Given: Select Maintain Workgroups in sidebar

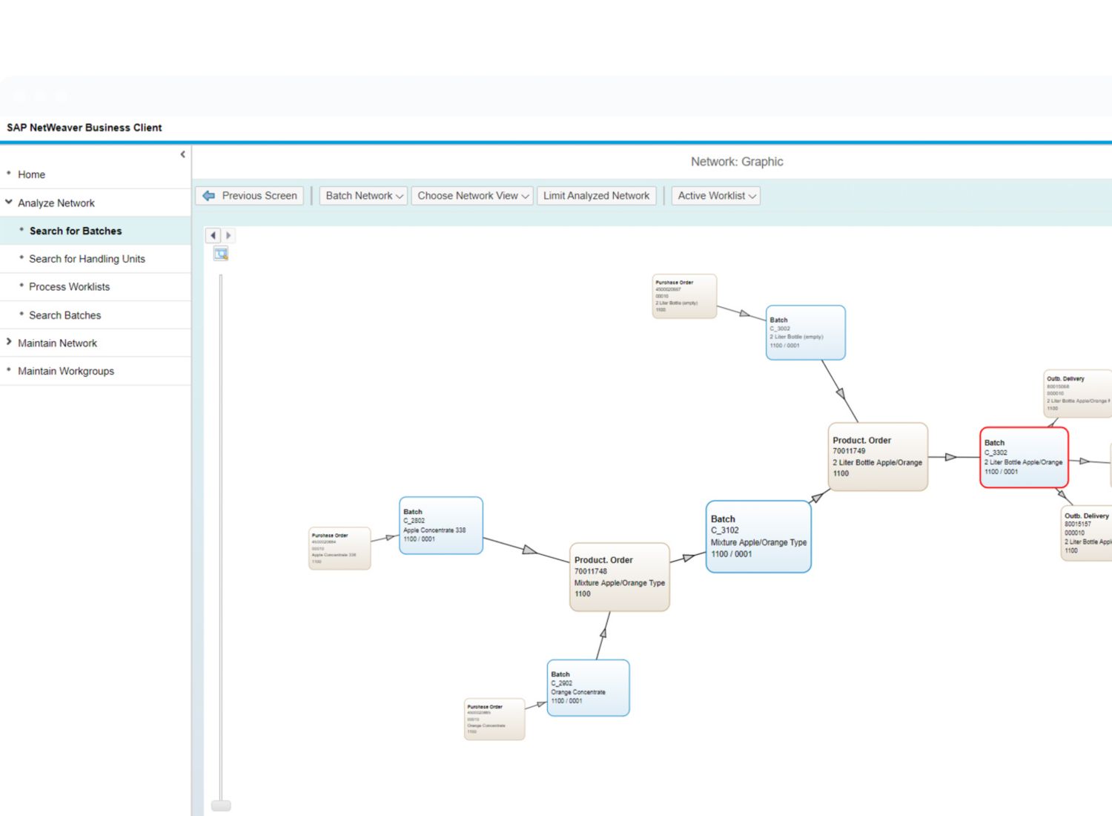Looking at the screenshot, I should pos(66,371).
